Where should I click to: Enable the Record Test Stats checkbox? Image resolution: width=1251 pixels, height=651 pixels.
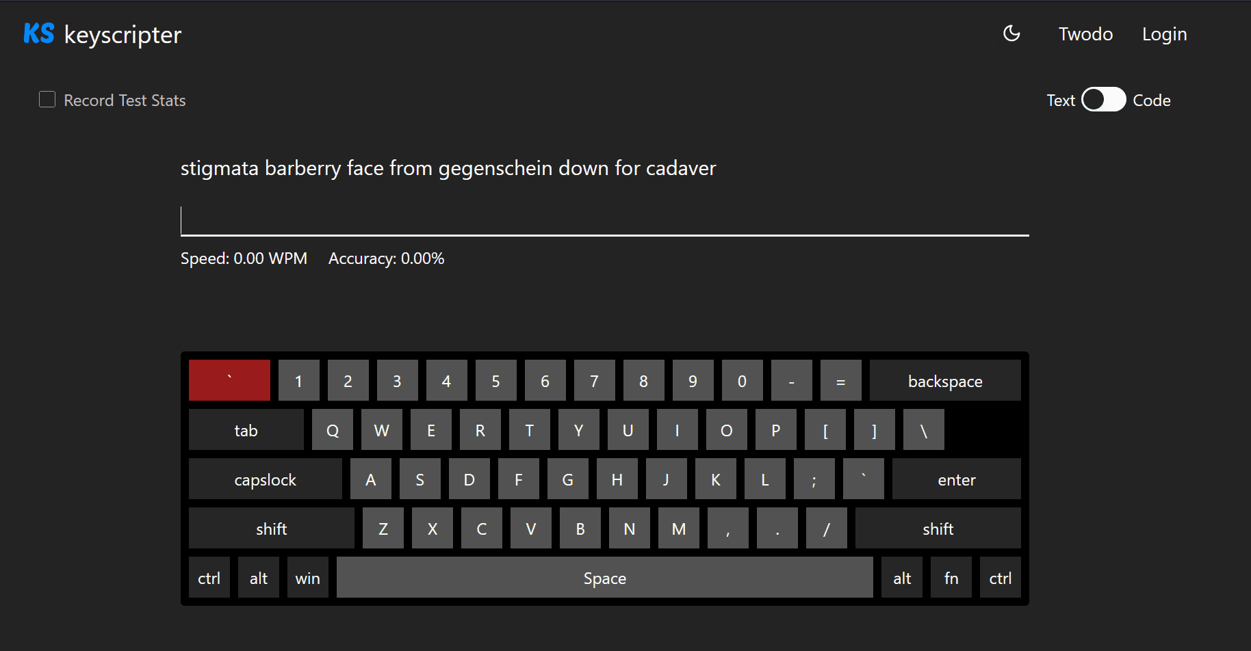47,100
